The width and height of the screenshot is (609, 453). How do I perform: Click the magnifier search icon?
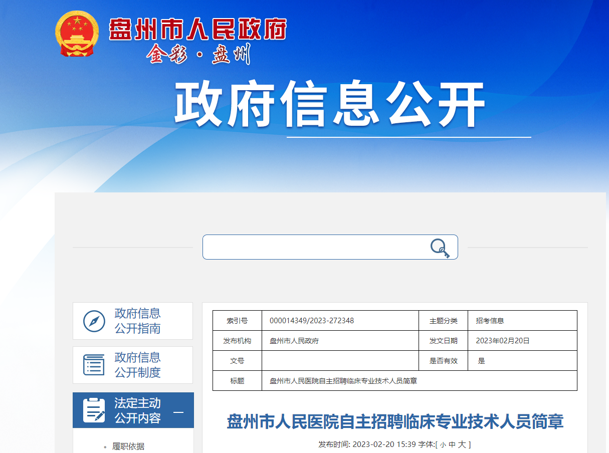pyautogui.click(x=440, y=248)
